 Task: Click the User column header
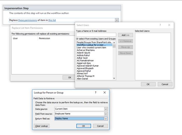point(15,38)
